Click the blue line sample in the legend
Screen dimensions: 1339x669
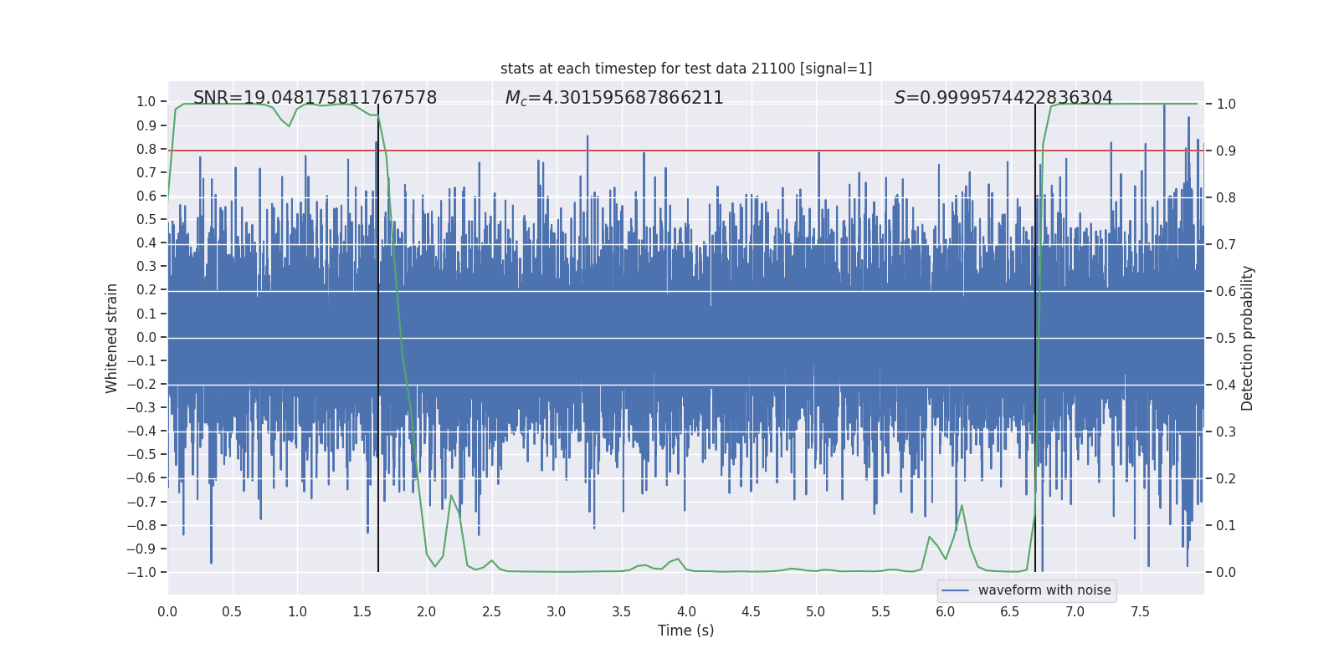click(x=956, y=590)
